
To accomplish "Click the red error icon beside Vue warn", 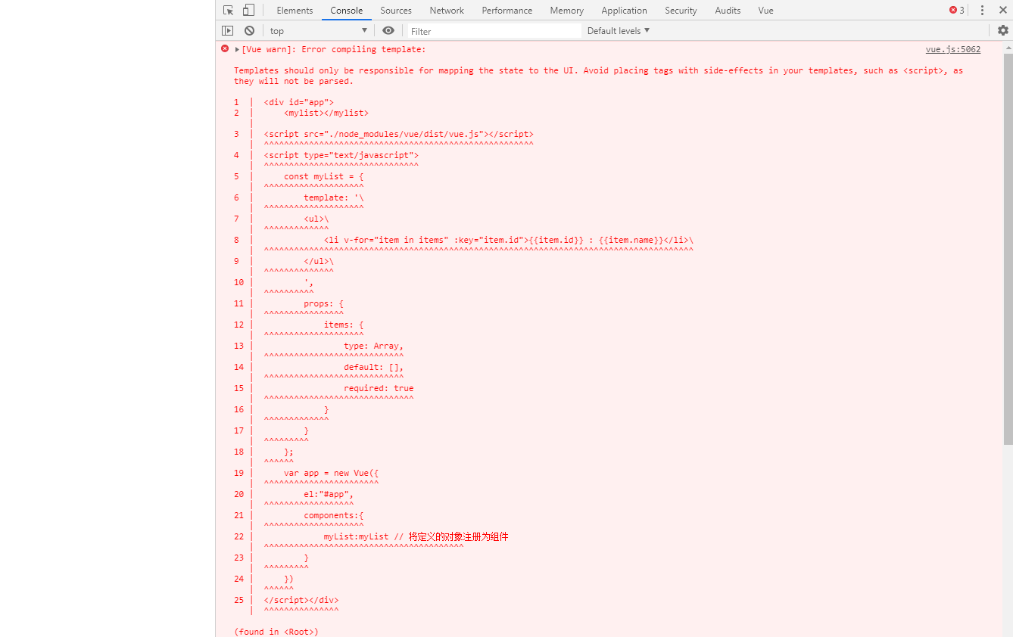I will pos(225,48).
